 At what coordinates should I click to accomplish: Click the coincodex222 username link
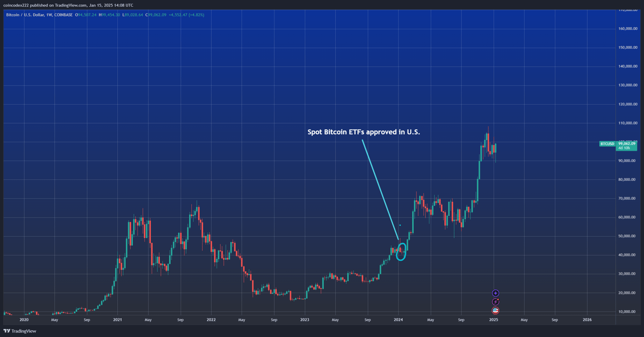16,5
